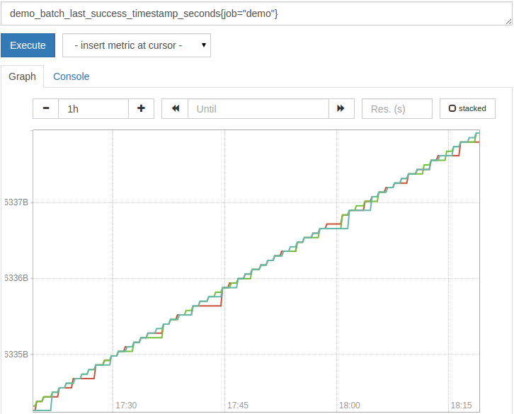Click the 17:45 time axis label
Image resolution: width=514 pixels, height=414 pixels.
pos(238,406)
